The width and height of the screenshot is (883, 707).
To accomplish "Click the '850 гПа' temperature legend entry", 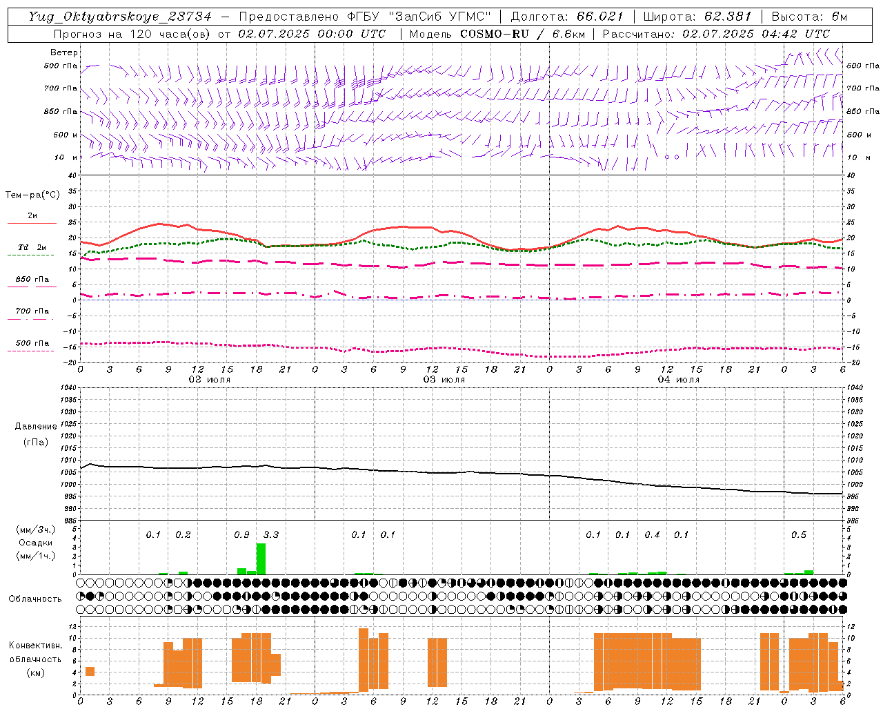I will point(32,280).
